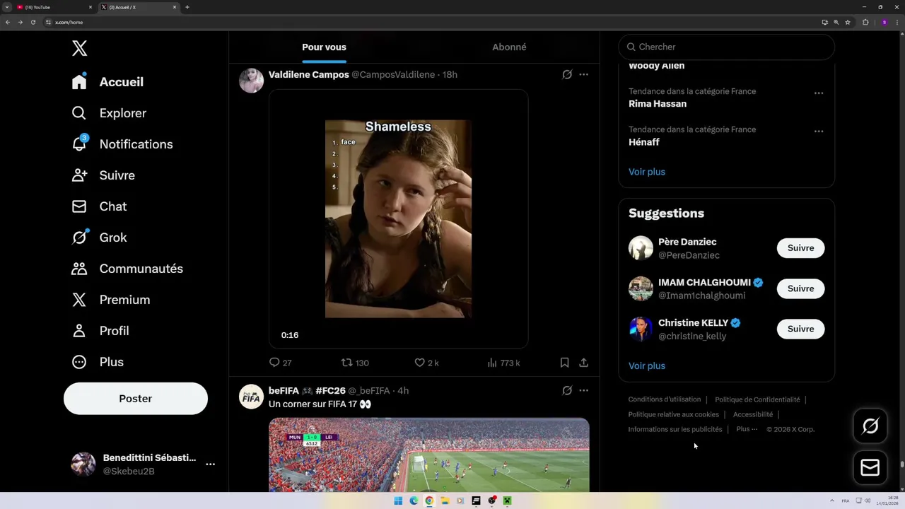The height and width of the screenshot is (509, 905).
Task: Switch to the YouTube browser tab
Action: pos(54,7)
